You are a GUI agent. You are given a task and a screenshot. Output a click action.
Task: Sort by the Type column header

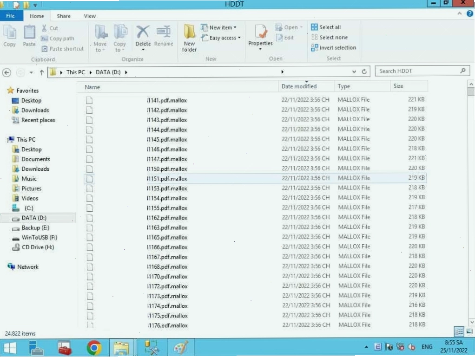363,86
